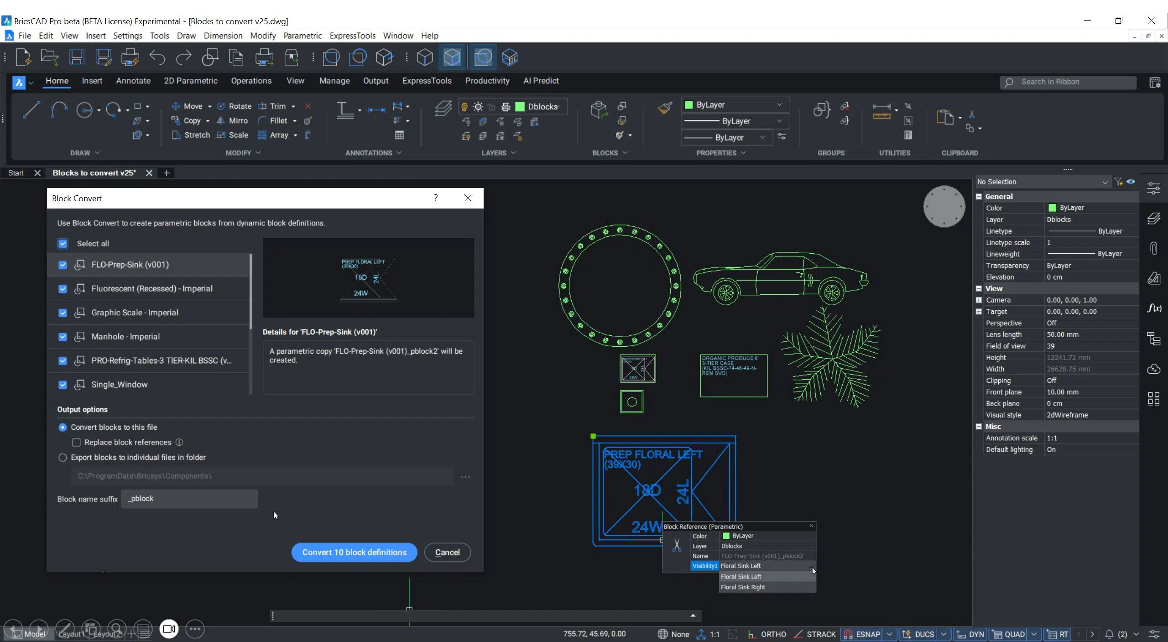Cancel the Block Convert dialog
Image resolution: width=1168 pixels, height=642 pixels.
point(447,552)
